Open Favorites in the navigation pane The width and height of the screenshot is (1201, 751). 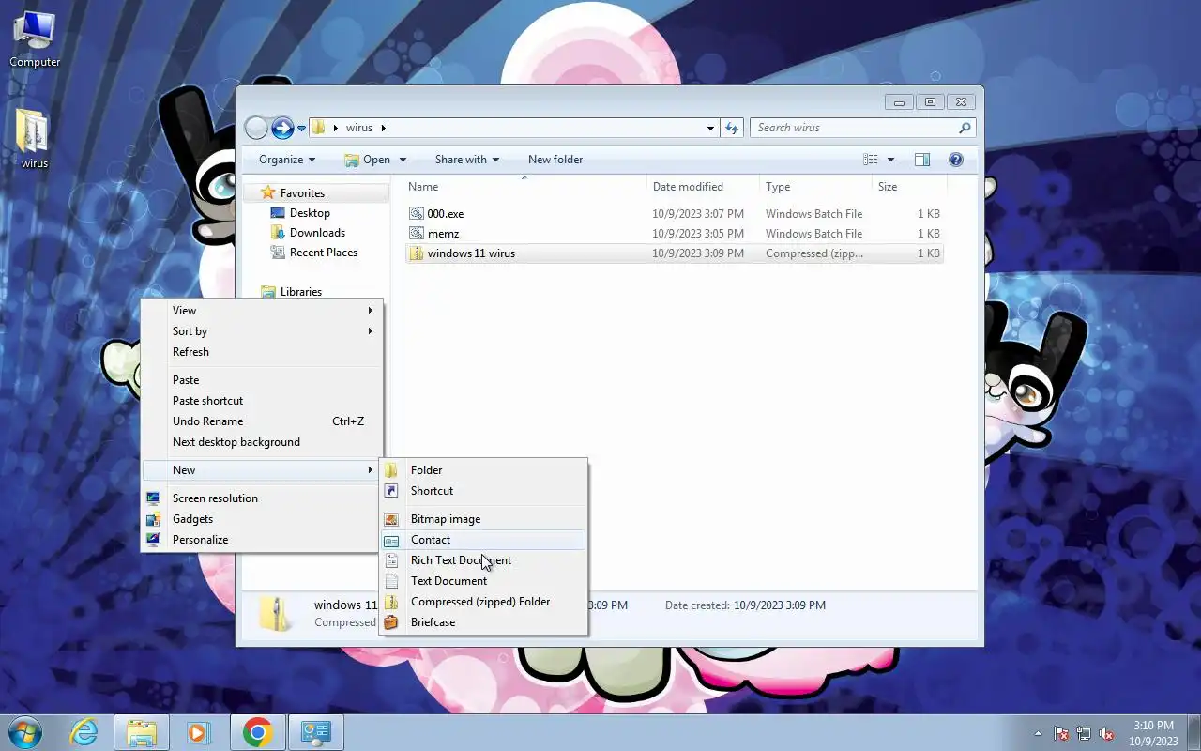point(302,193)
